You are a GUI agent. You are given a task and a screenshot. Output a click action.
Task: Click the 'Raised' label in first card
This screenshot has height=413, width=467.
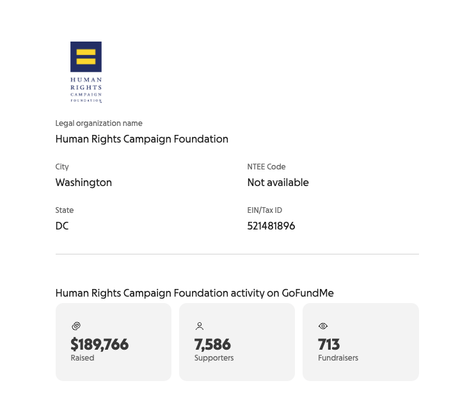(82, 358)
